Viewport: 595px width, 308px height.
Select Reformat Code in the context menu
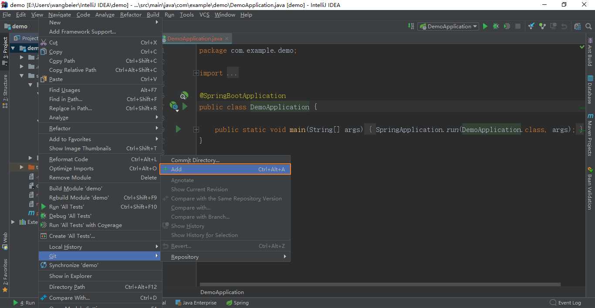[100, 159]
